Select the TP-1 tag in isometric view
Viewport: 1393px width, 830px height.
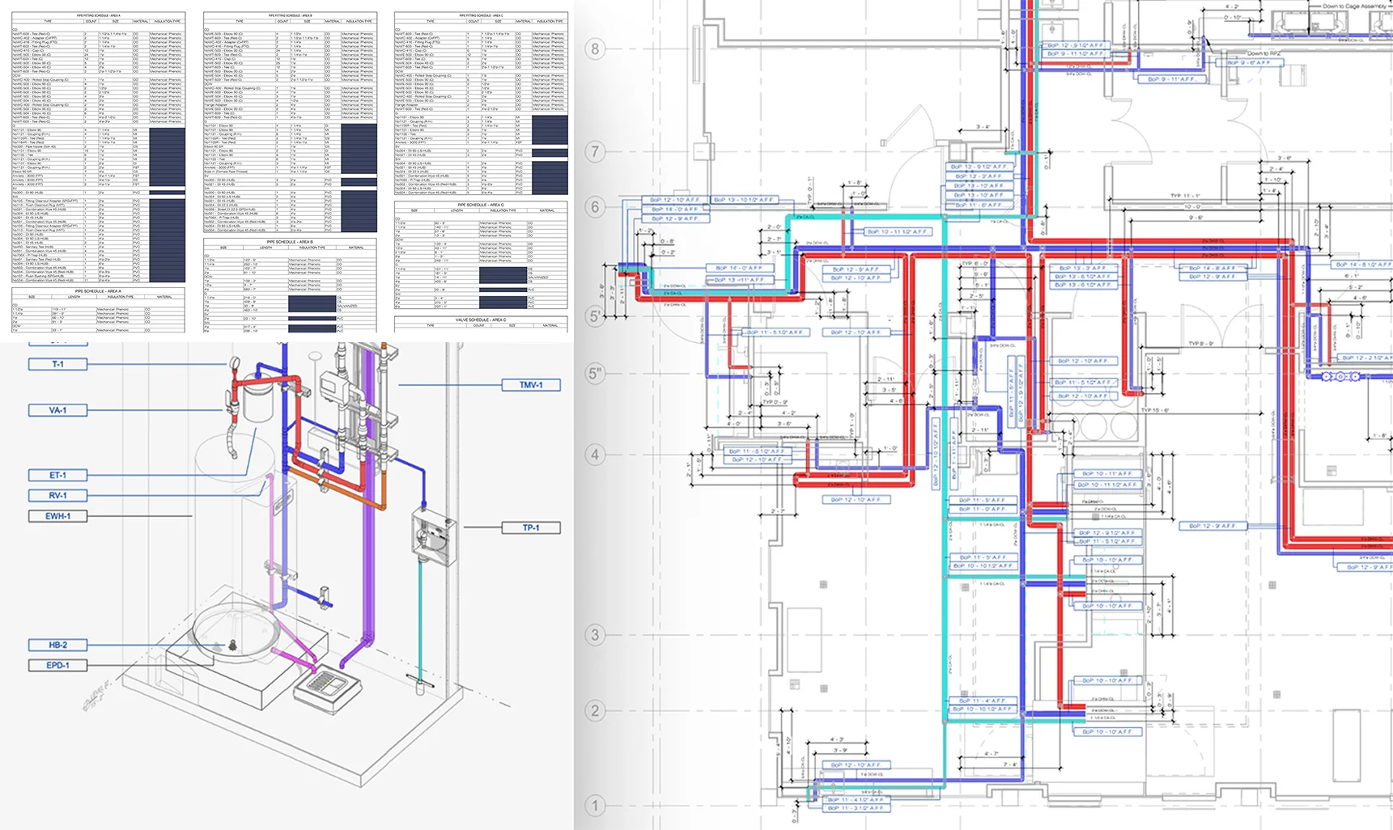pyautogui.click(x=531, y=527)
